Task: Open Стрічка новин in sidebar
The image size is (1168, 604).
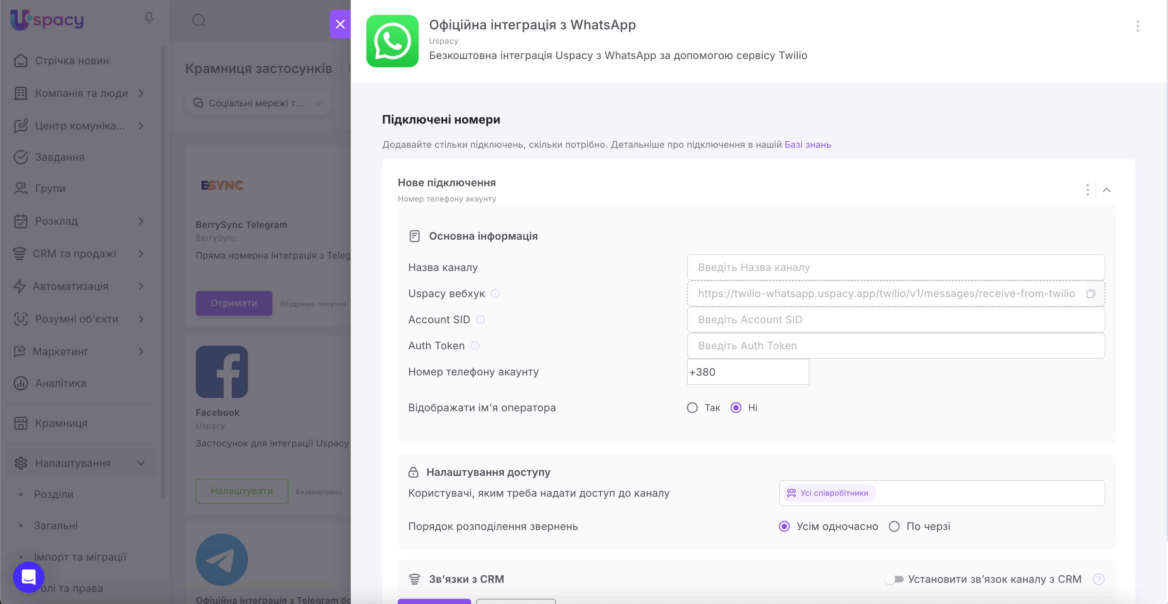Action: [x=72, y=61]
